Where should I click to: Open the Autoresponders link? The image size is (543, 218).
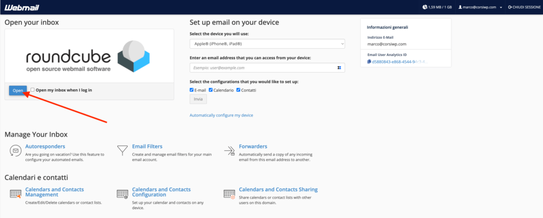click(x=45, y=147)
